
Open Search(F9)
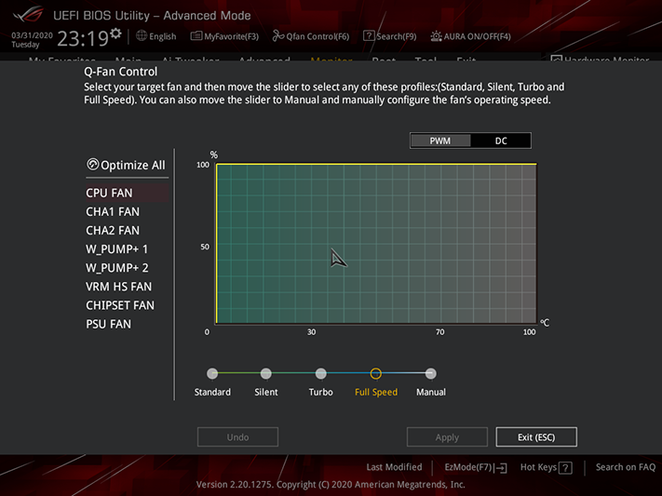point(390,36)
